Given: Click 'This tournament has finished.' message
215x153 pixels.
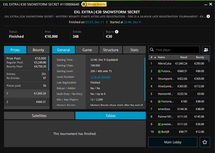Looking at the screenshot, I should coord(75,134).
